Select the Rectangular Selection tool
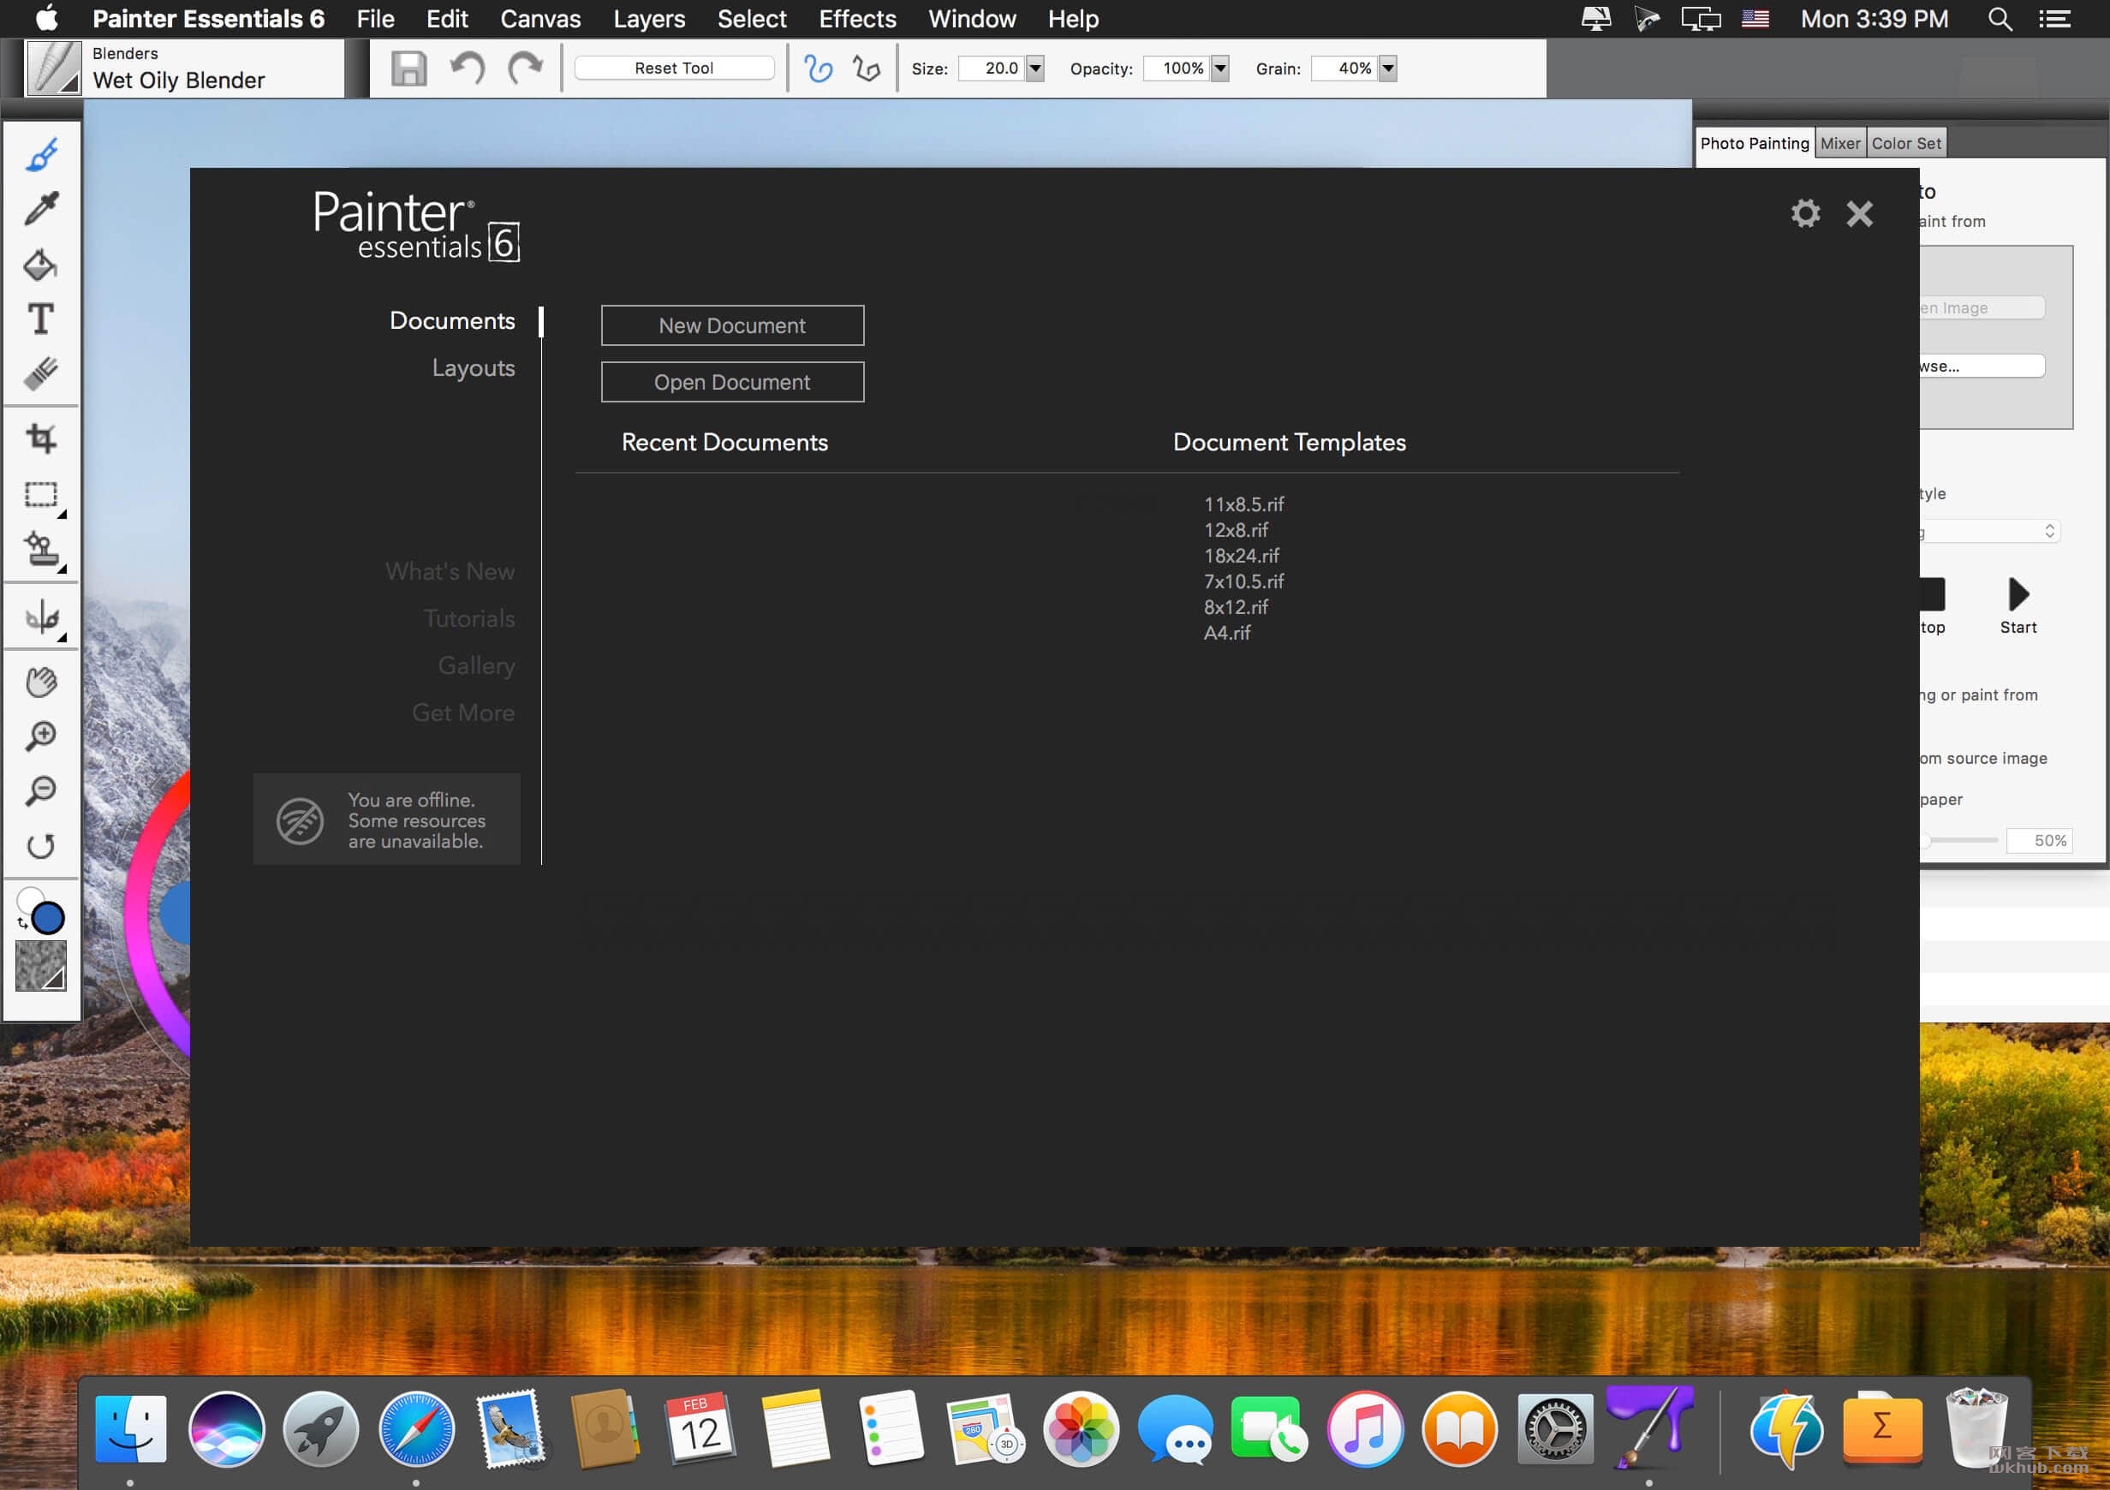The image size is (2110, 1490). (x=41, y=494)
